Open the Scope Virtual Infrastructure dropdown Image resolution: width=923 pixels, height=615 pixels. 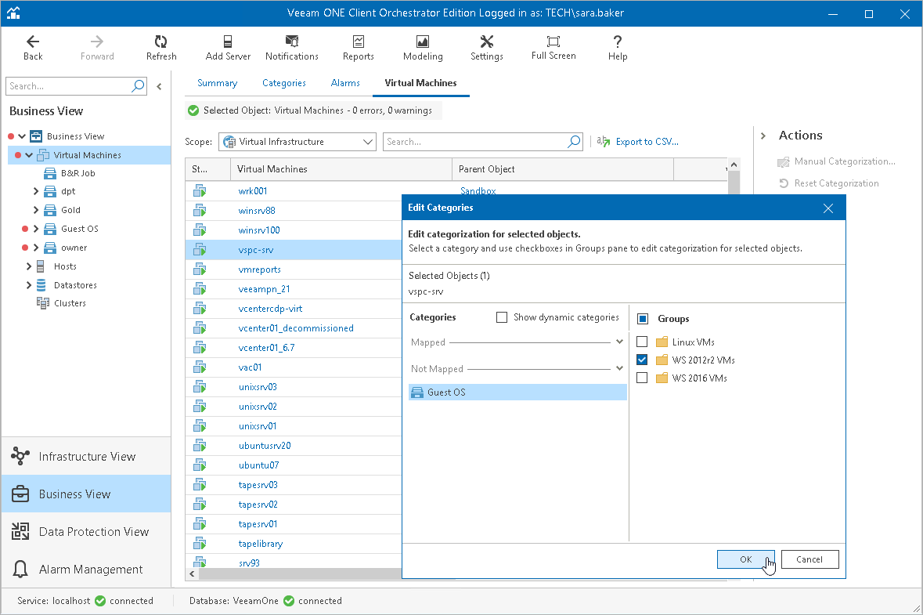pos(297,142)
